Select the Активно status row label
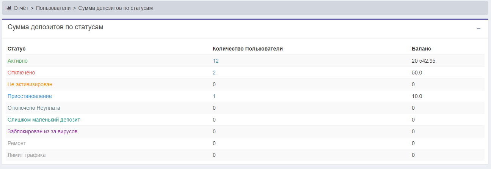Viewport: 491px width, 169px height. 17,61
